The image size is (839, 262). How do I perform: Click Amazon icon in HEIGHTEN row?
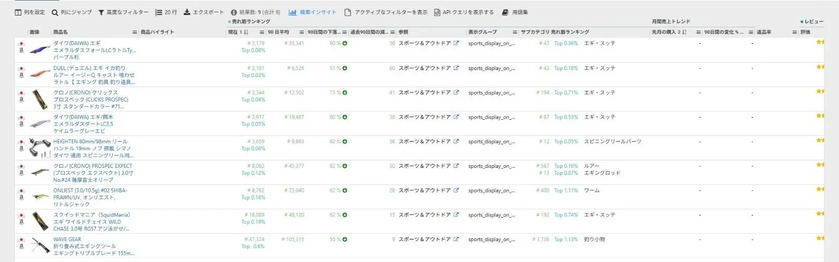tap(22, 149)
